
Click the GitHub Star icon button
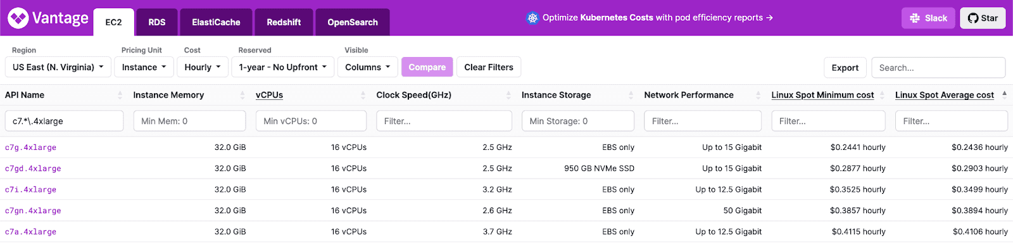tap(983, 18)
